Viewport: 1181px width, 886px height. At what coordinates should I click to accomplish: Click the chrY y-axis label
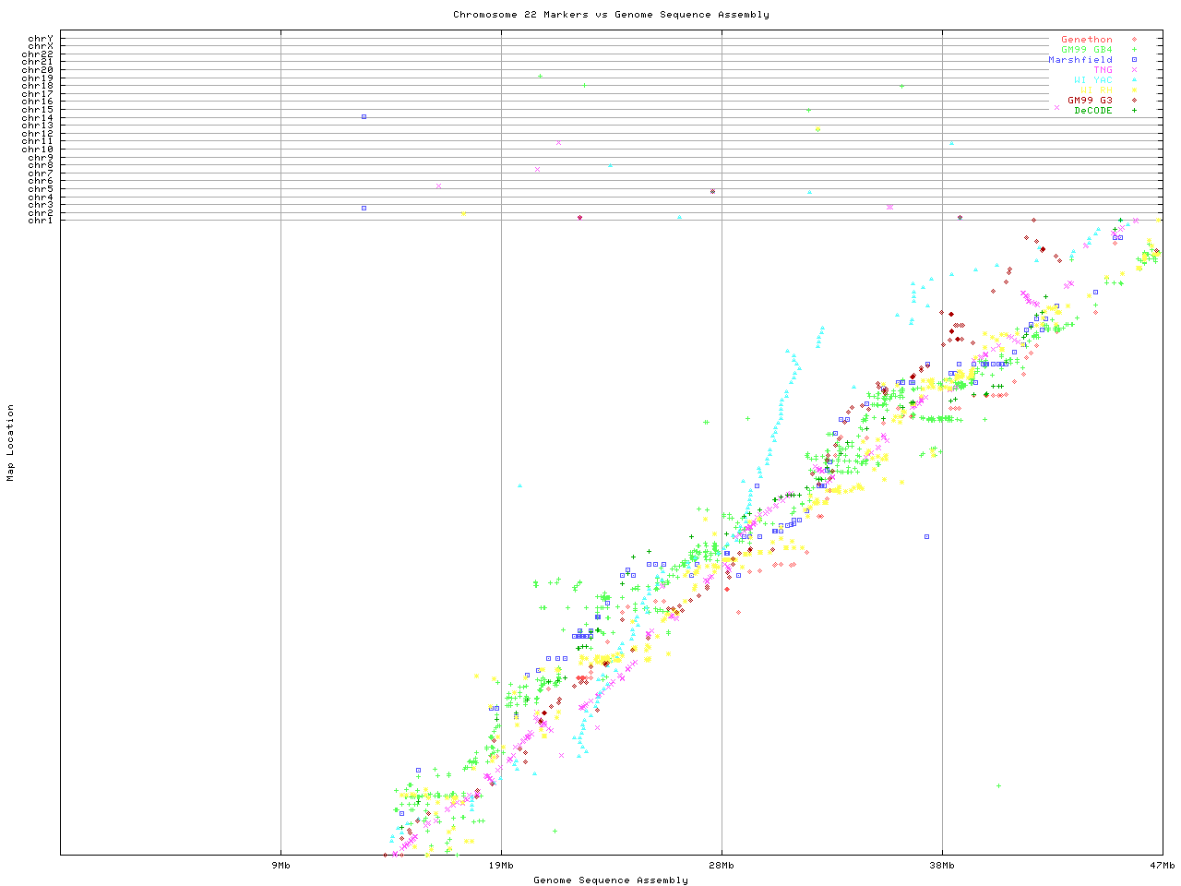coord(41,39)
